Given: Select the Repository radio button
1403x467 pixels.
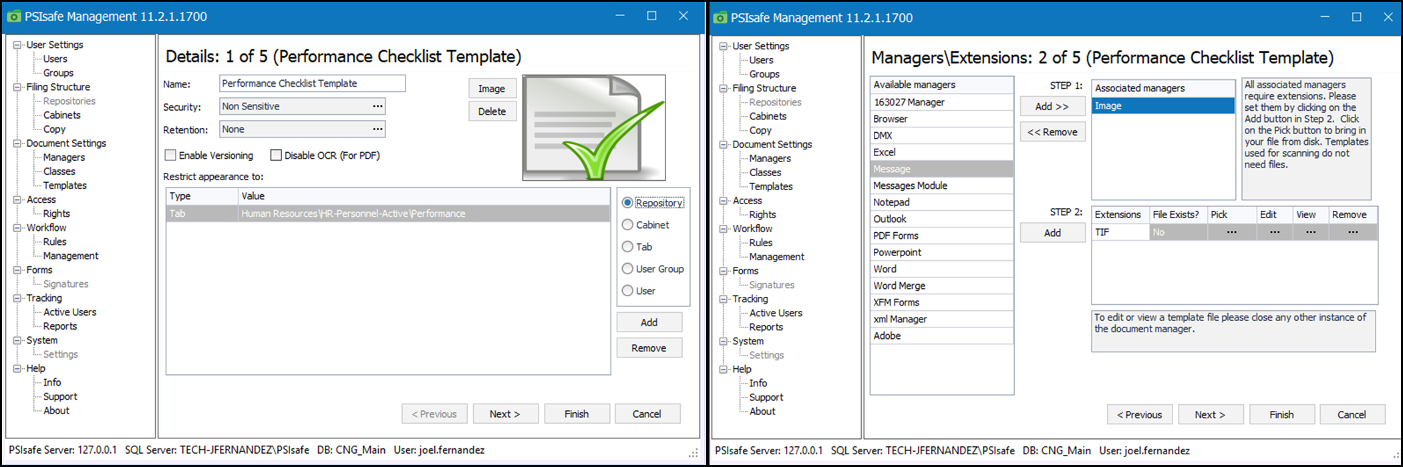Looking at the screenshot, I should pos(627,203).
